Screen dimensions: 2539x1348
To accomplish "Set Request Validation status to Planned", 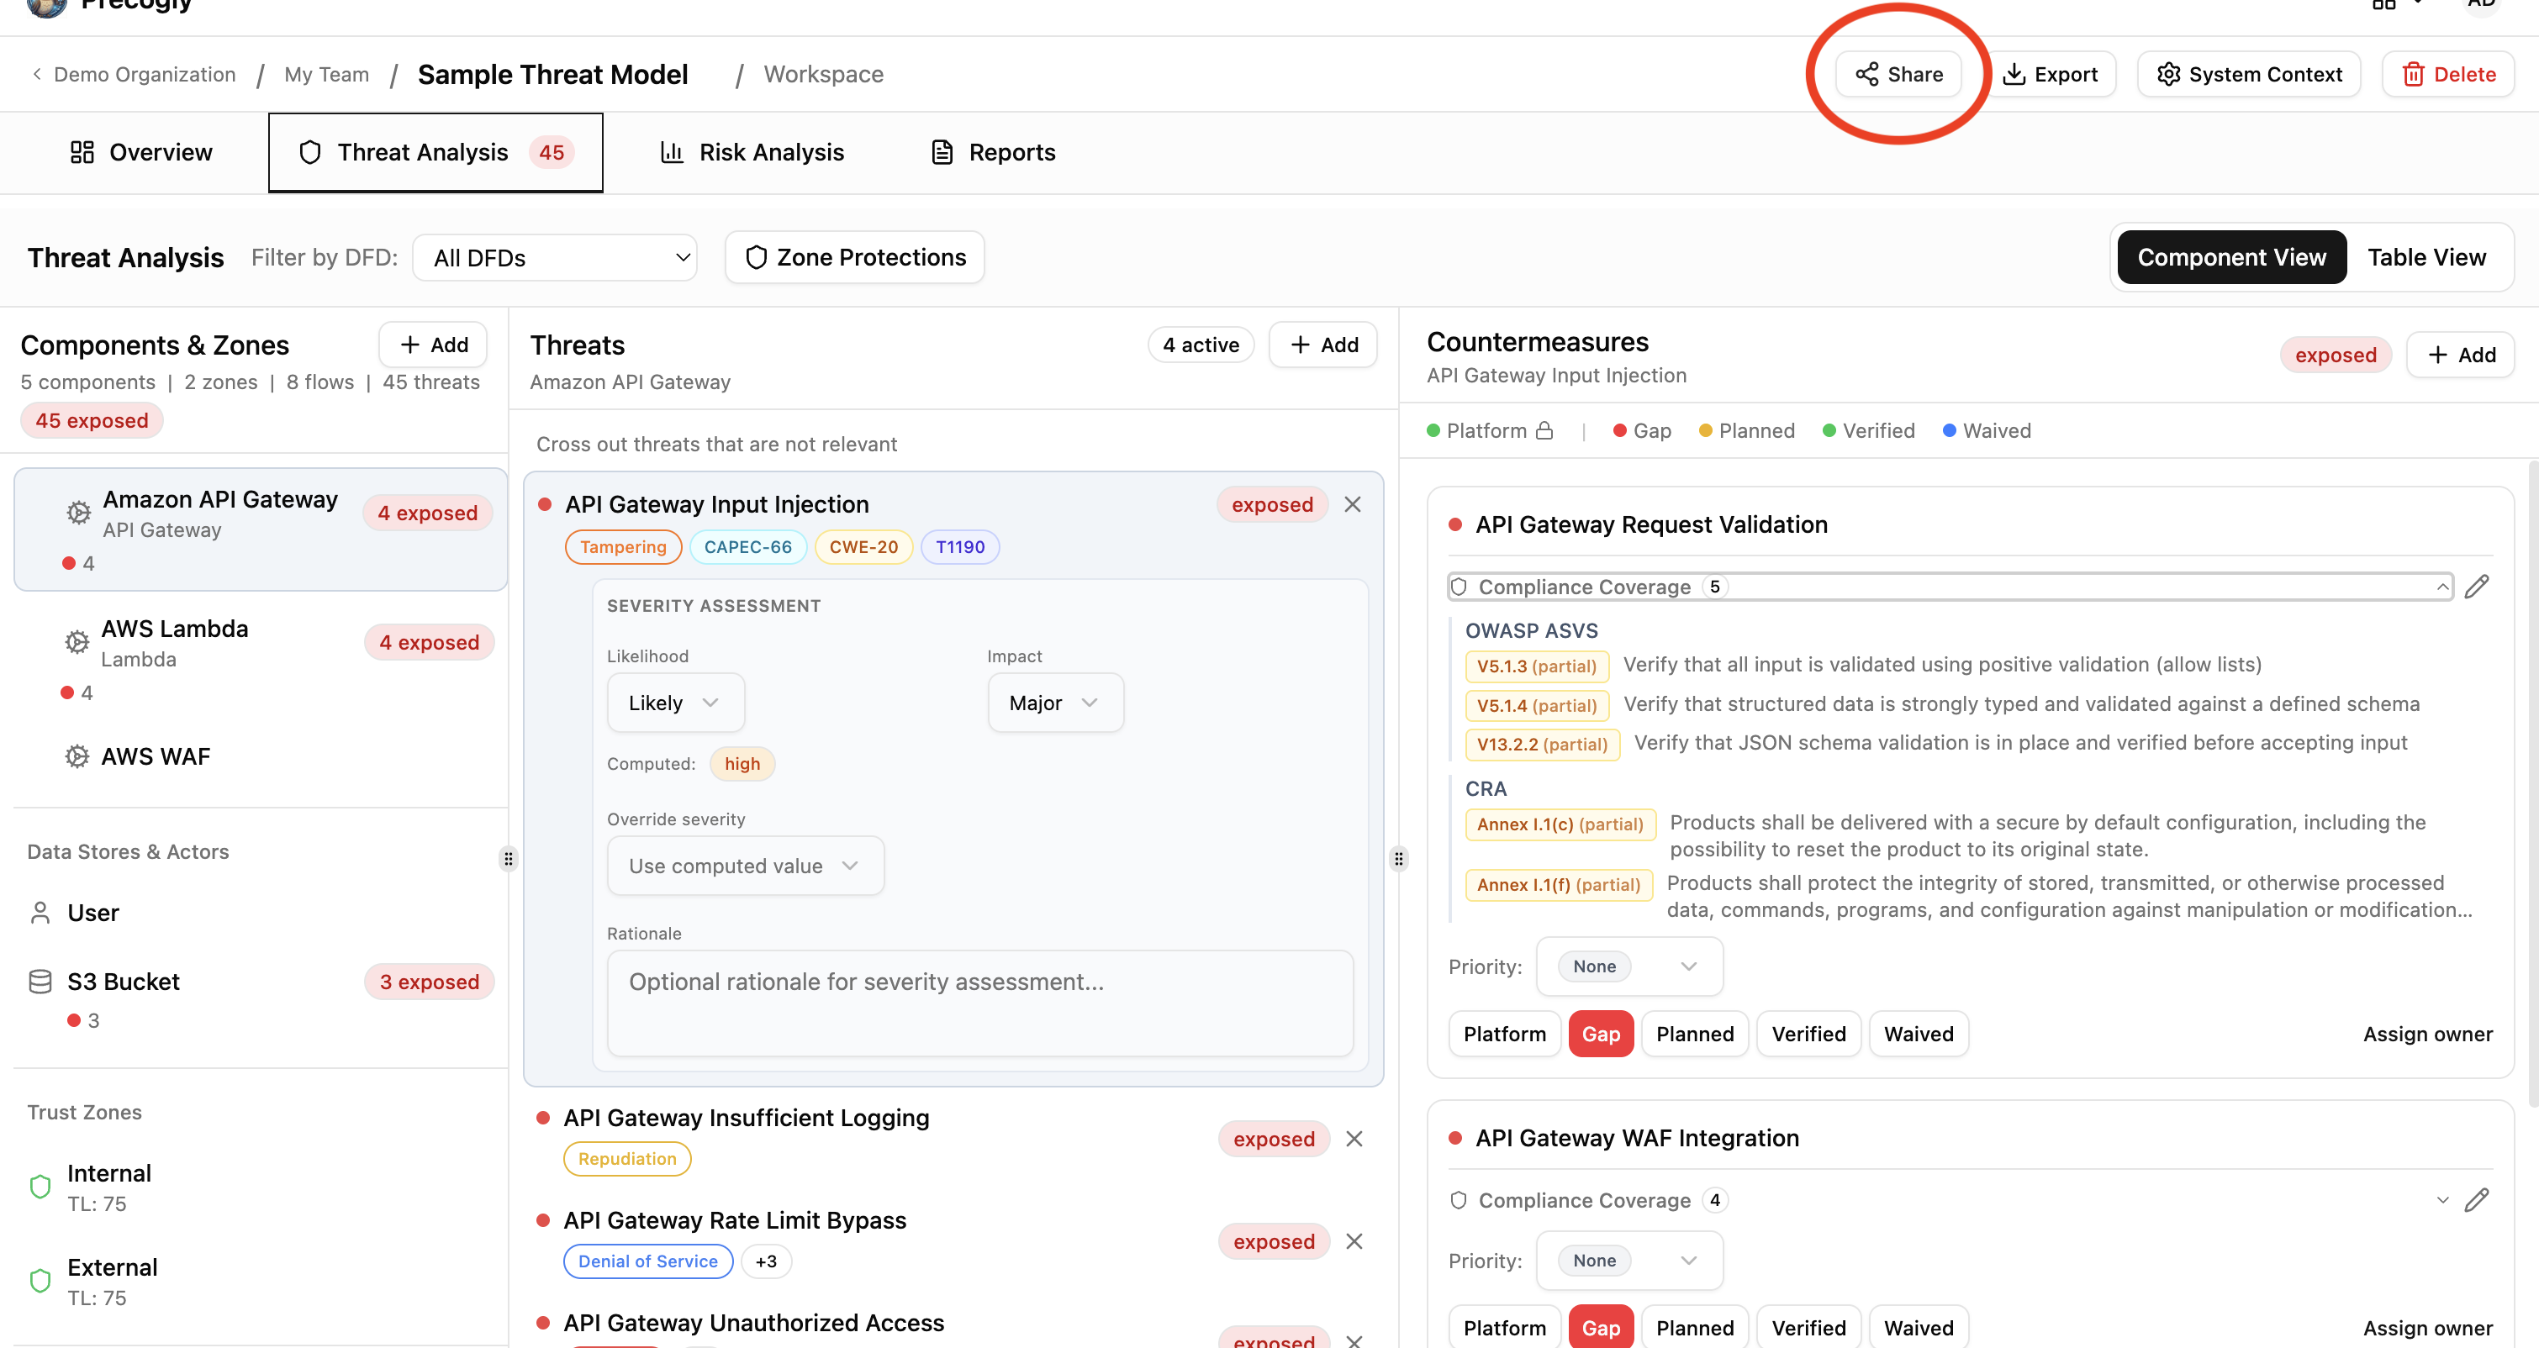I will 1694,1034.
